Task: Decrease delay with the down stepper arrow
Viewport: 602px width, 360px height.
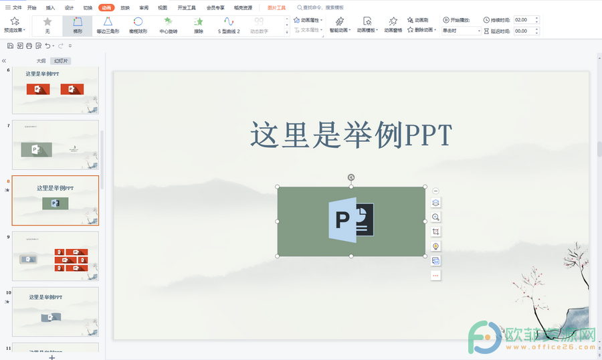Action: click(536, 33)
